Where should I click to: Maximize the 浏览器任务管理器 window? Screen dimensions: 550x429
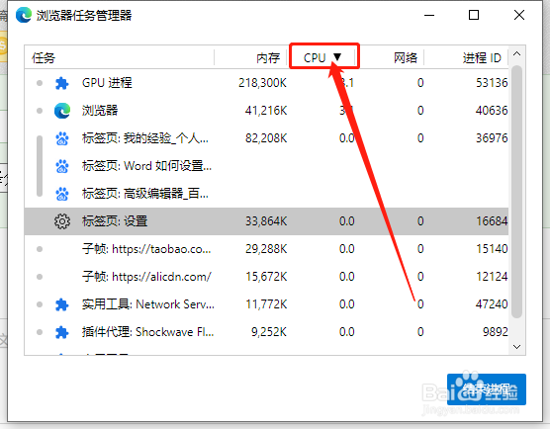coord(474,15)
